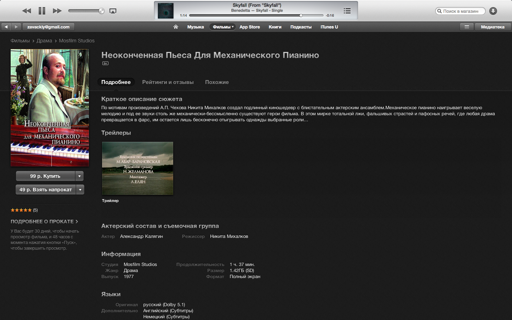Click the movie poster image
This screenshot has width=512, height=320.
tap(50, 108)
